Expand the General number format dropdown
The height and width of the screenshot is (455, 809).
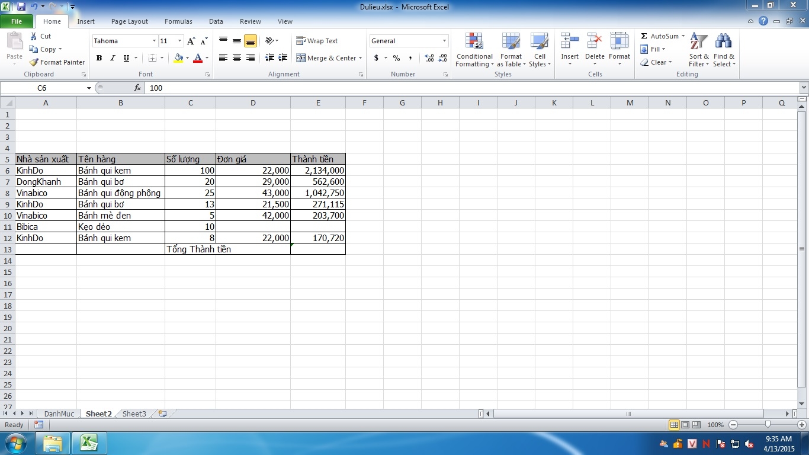444,41
